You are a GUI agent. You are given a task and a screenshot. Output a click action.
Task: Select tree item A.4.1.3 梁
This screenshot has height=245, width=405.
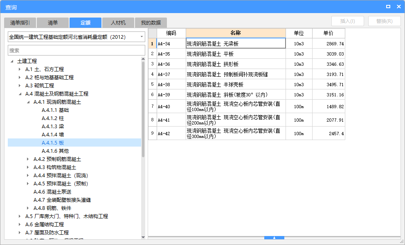pos(53,126)
